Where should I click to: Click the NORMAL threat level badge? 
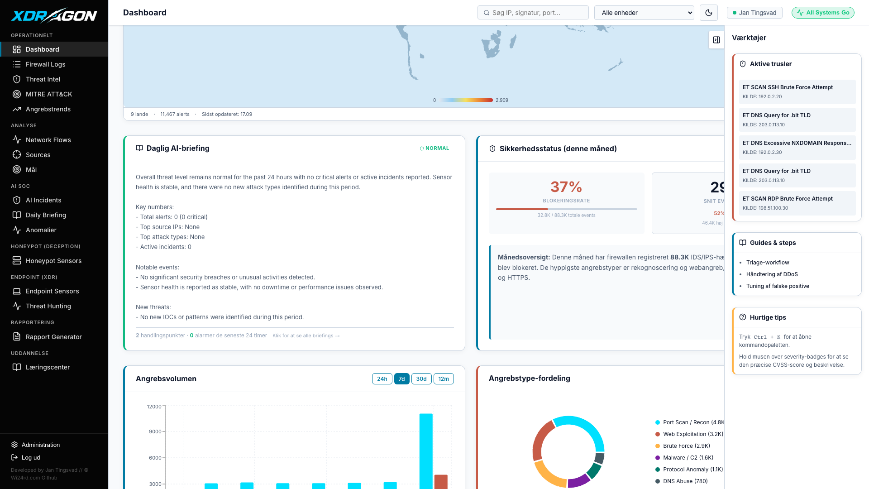tap(434, 149)
